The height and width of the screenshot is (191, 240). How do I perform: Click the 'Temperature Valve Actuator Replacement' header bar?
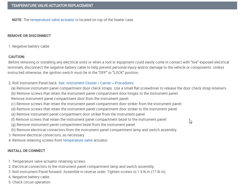[122, 5]
